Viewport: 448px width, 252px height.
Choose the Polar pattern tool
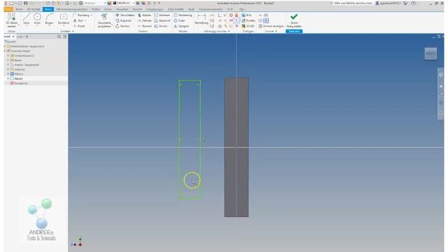[x=179, y=20]
